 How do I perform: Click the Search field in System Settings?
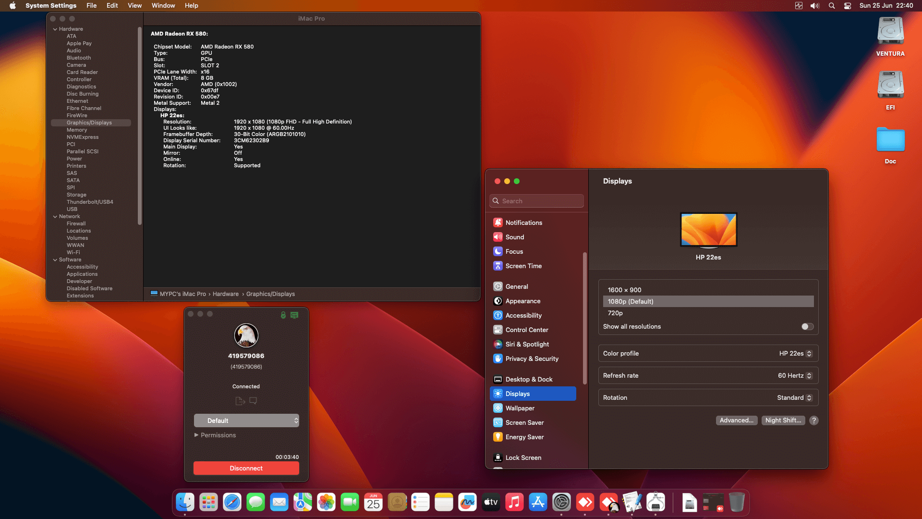pos(537,201)
